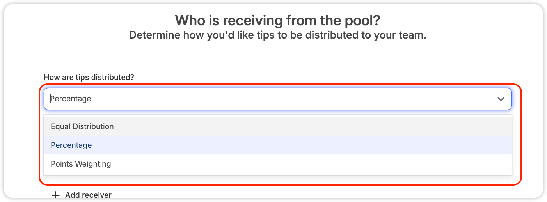Viewport: 547px width, 202px height.
Task: Click the "Who is receiving from the pool?" heading
Action: [x=277, y=20]
